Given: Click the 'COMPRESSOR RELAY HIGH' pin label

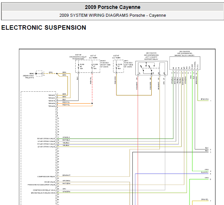Looking at the screenshot, I should pos(44,190).
